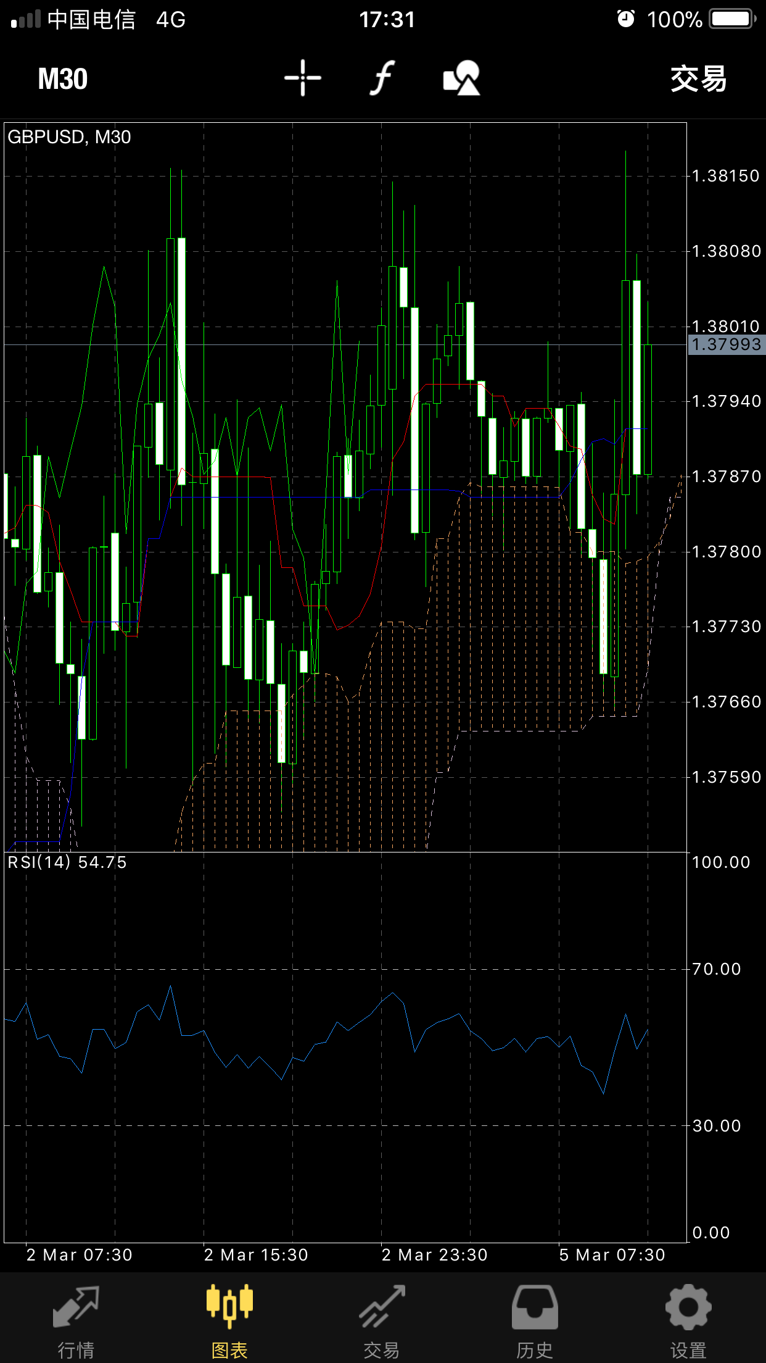766x1363 pixels.
Task: Tap the current price tag 1.37993
Action: pyautogui.click(x=727, y=344)
